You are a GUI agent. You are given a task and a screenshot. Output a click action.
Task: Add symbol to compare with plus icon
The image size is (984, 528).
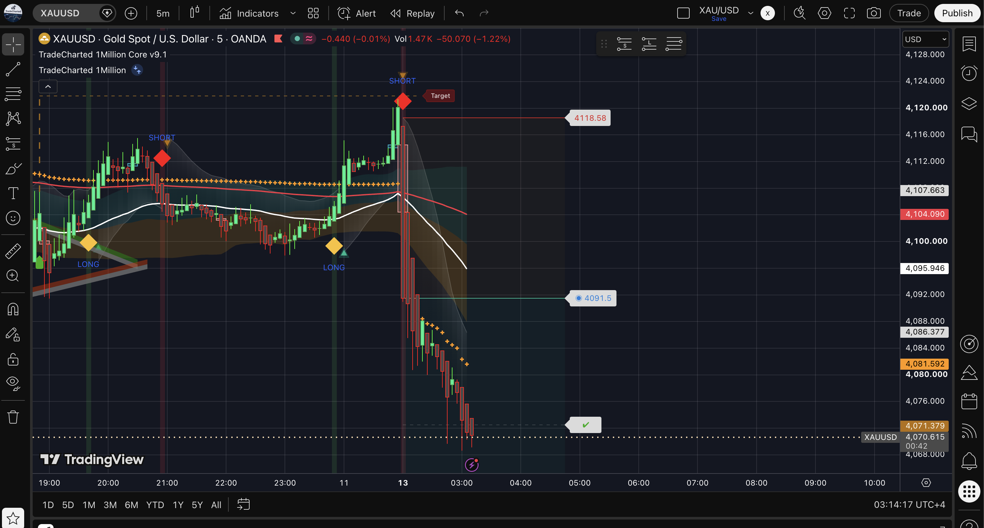pos(131,13)
